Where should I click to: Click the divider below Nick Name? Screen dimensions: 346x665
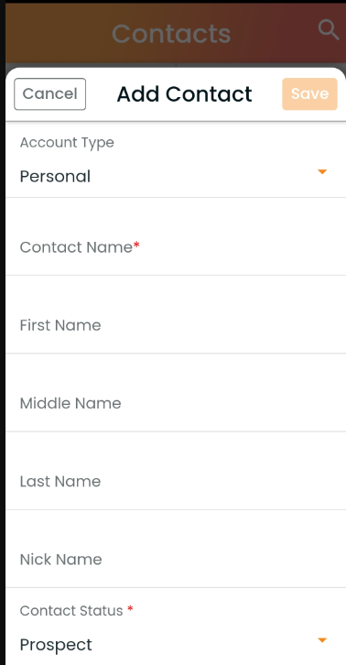pos(176,587)
